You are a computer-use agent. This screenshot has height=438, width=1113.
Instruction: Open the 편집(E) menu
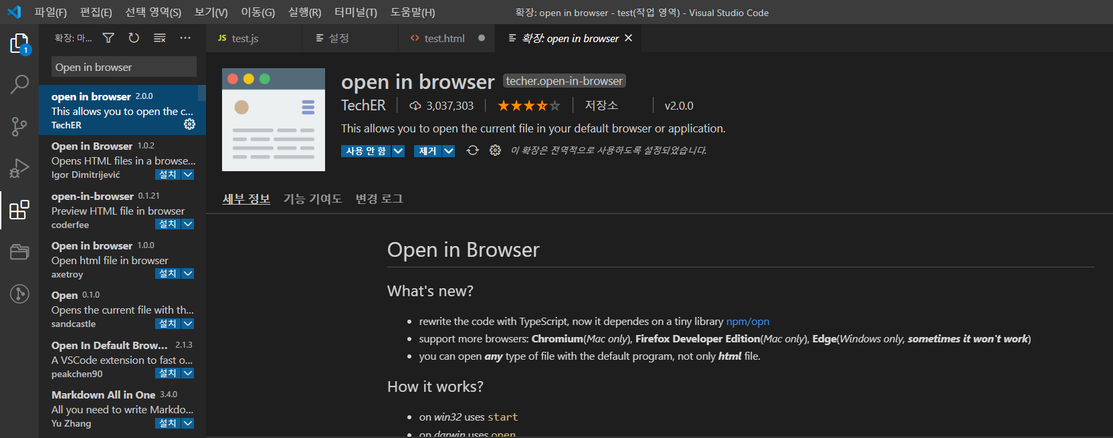coord(96,12)
